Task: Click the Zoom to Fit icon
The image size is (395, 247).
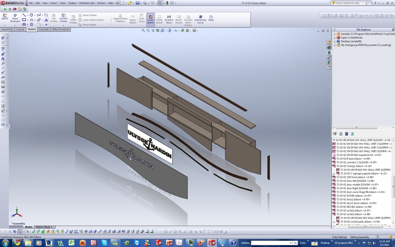Action: pyautogui.click(x=143, y=30)
